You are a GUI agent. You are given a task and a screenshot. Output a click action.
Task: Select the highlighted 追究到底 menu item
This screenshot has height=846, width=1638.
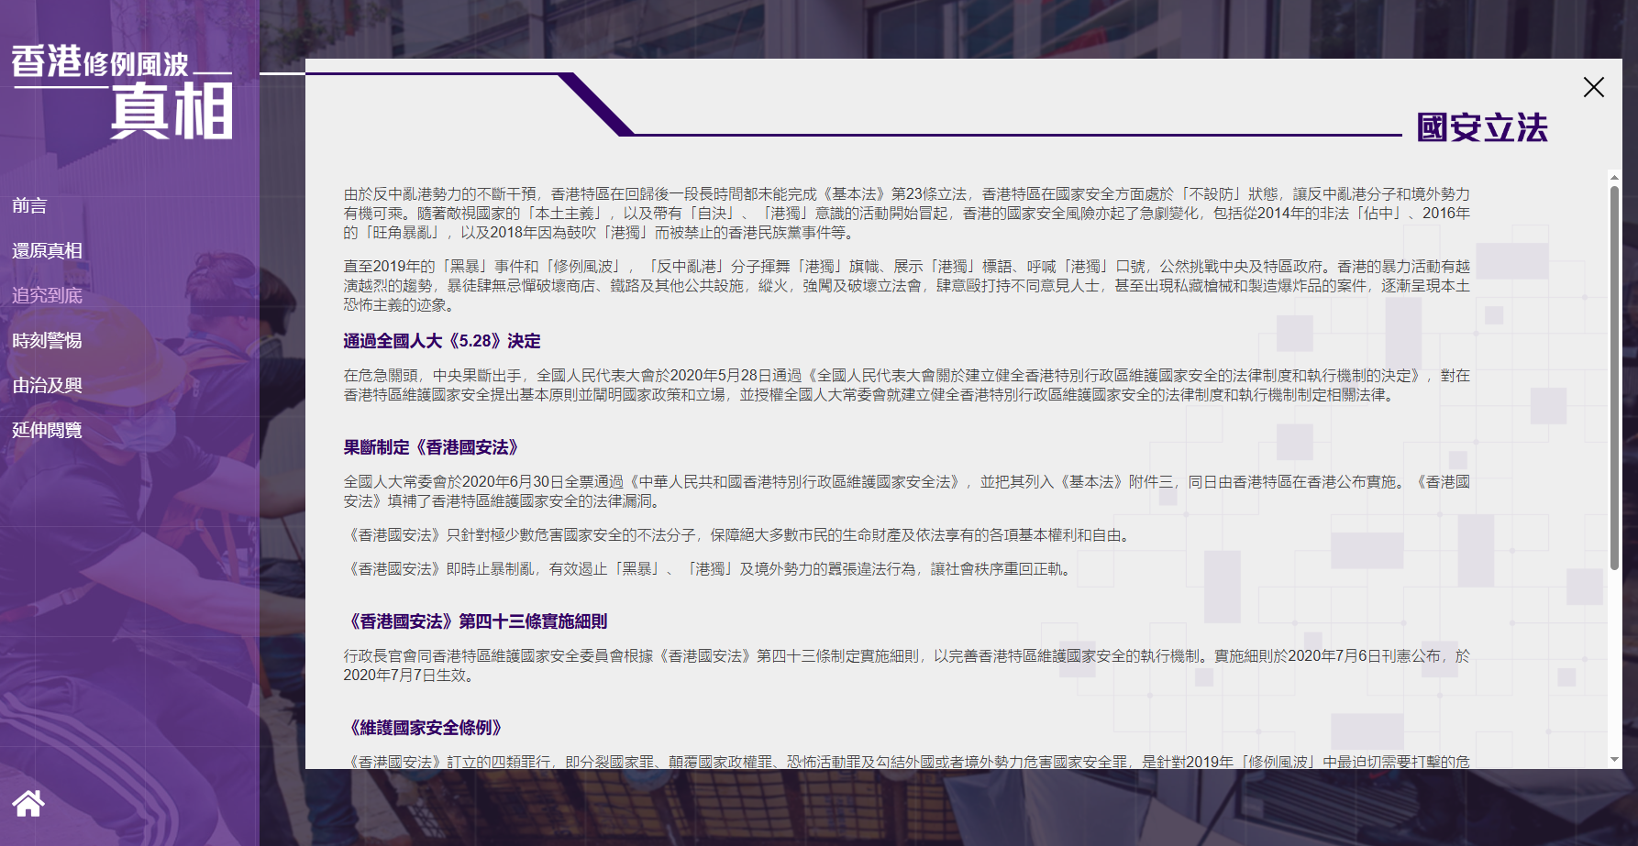click(x=47, y=295)
